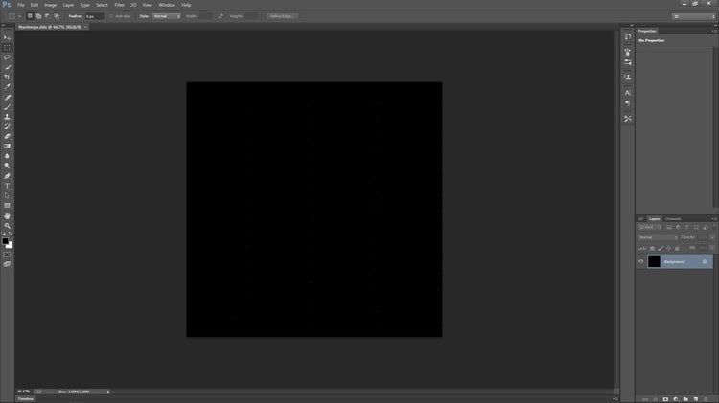719x403 pixels.
Task: Toggle Lock image pixels brush icon
Action: coord(661,248)
